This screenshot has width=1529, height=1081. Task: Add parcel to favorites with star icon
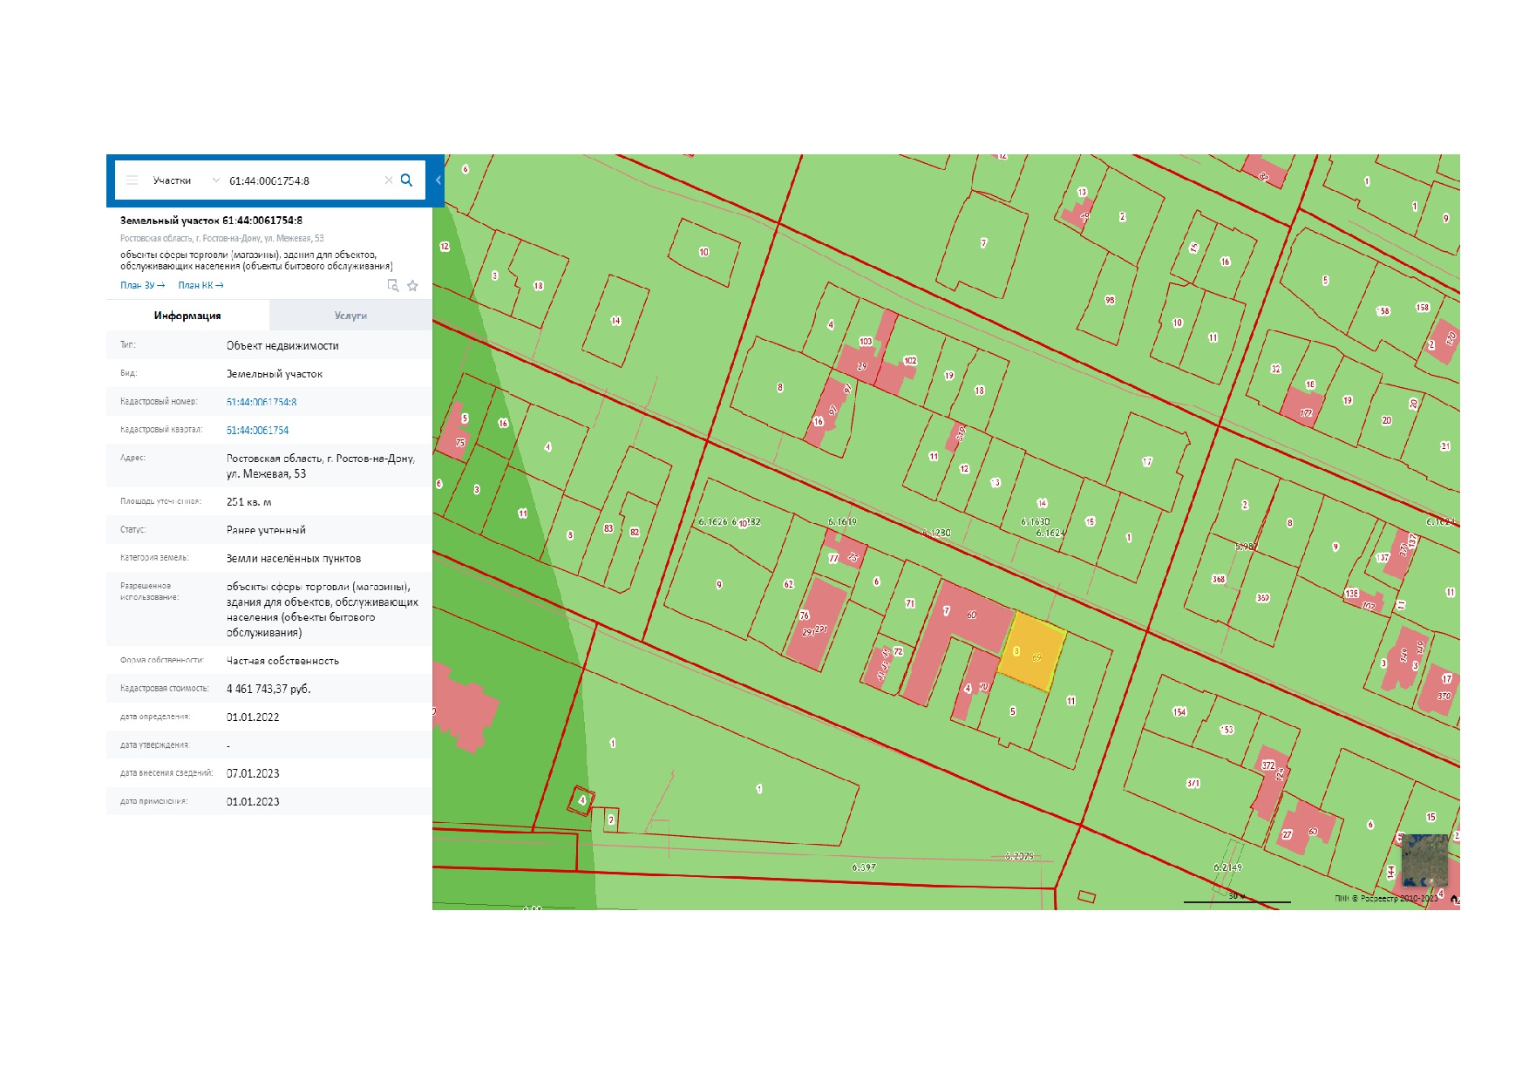tap(412, 285)
